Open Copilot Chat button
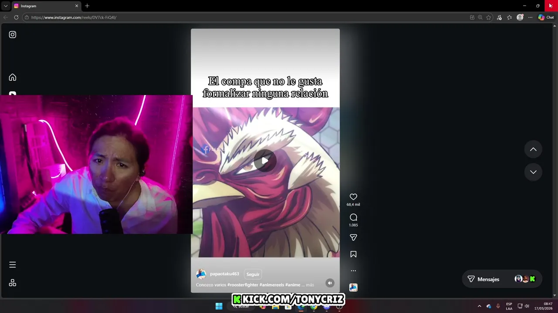Screen dimensions: 558x313 point(546,17)
